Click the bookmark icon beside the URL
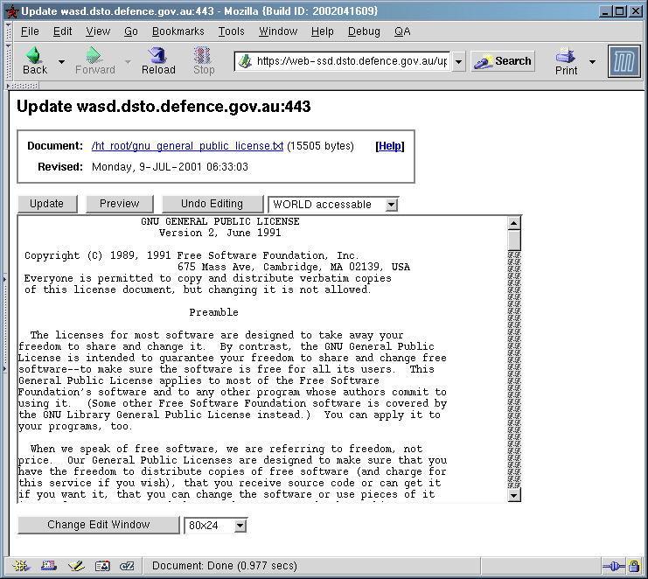This screenshot has height=579, width=648. click(245, 61)
